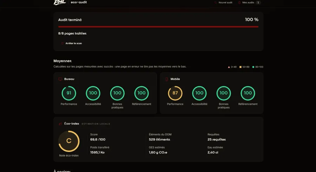Click the document icon beside Mes audits
Screen dimensions: 316x172
click(239, 2)
